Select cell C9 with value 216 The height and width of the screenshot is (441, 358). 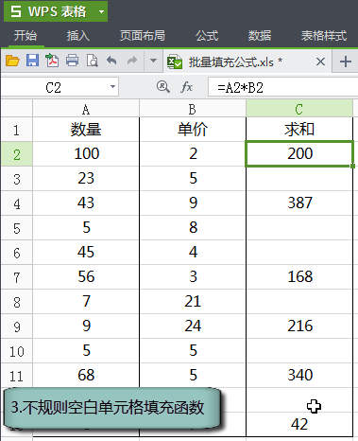coord(299,326)
